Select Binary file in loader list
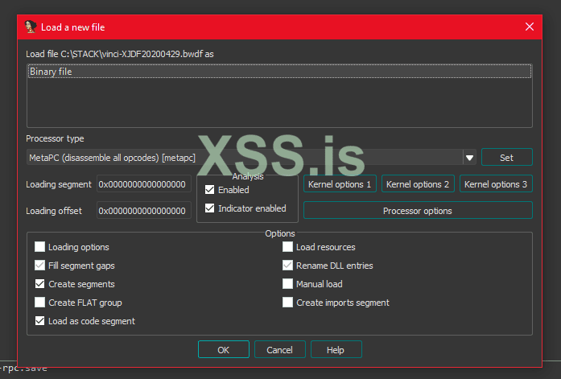Screen dimensions: 561x379 tap(279, 72)
